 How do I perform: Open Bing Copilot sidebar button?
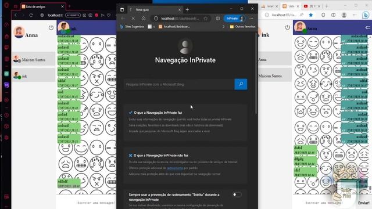tap(366, 15)
